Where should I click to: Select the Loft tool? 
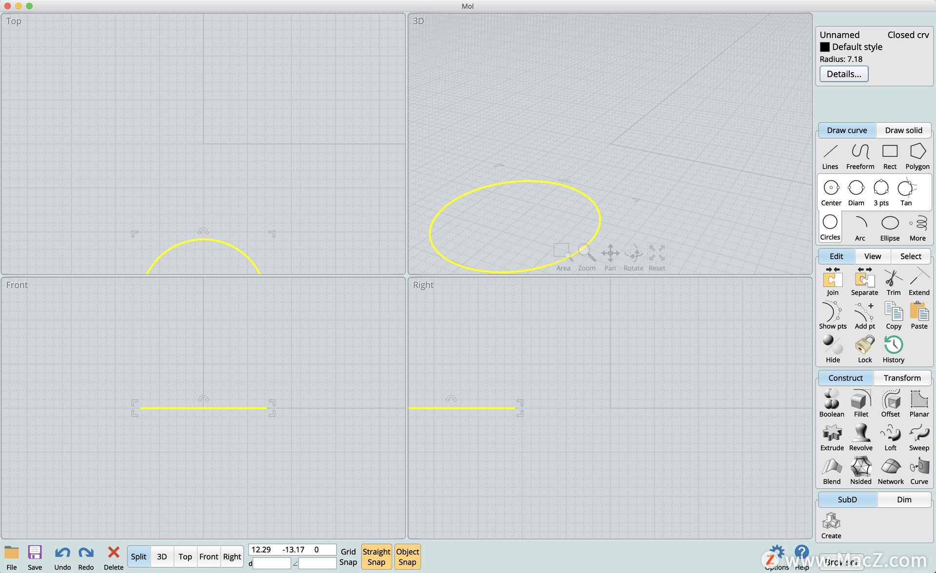[x=890, y=437]
